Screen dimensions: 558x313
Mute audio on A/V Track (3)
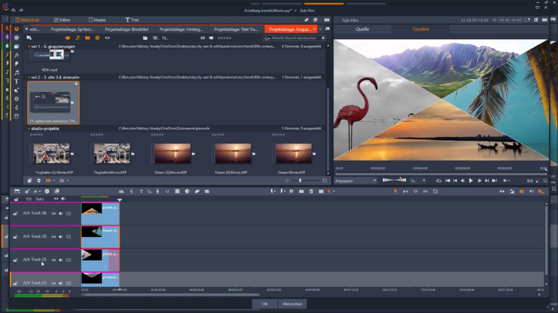(60, 237)
